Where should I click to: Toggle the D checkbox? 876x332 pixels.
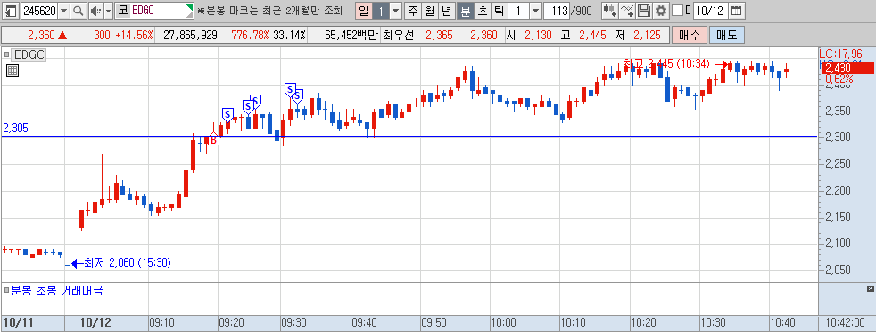click(677, 11)
